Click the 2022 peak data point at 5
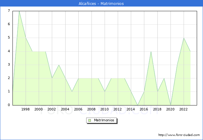The width and height of the screenshot is (203, 140). pos(184,38)
